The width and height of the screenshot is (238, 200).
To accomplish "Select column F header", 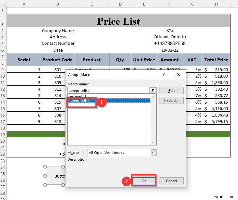I will click(170, 4).
